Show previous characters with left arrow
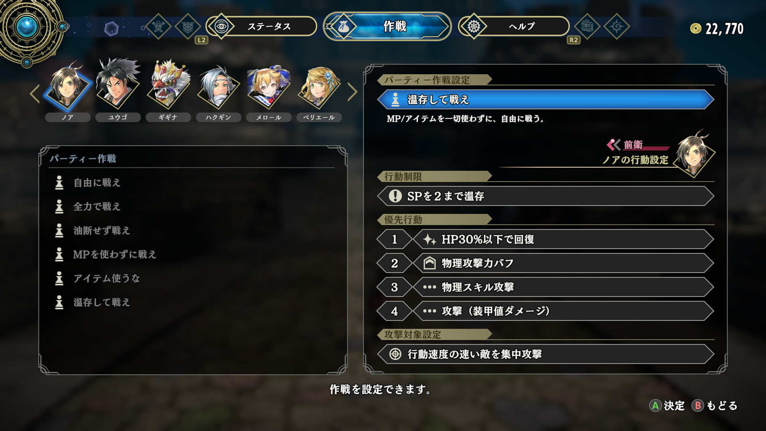Screen dimensions: 766x431 [x=35, y=94]
